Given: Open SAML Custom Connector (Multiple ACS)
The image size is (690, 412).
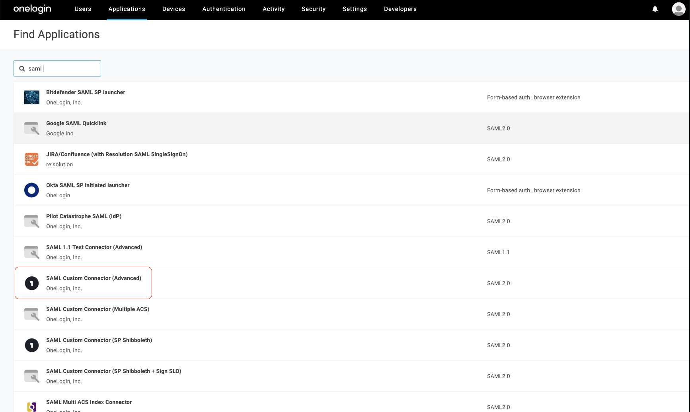Looking at the screenshot, I should pos(98,309).
